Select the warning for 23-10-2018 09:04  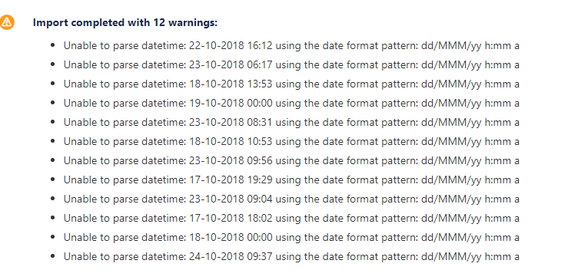(x=291, y=199)
